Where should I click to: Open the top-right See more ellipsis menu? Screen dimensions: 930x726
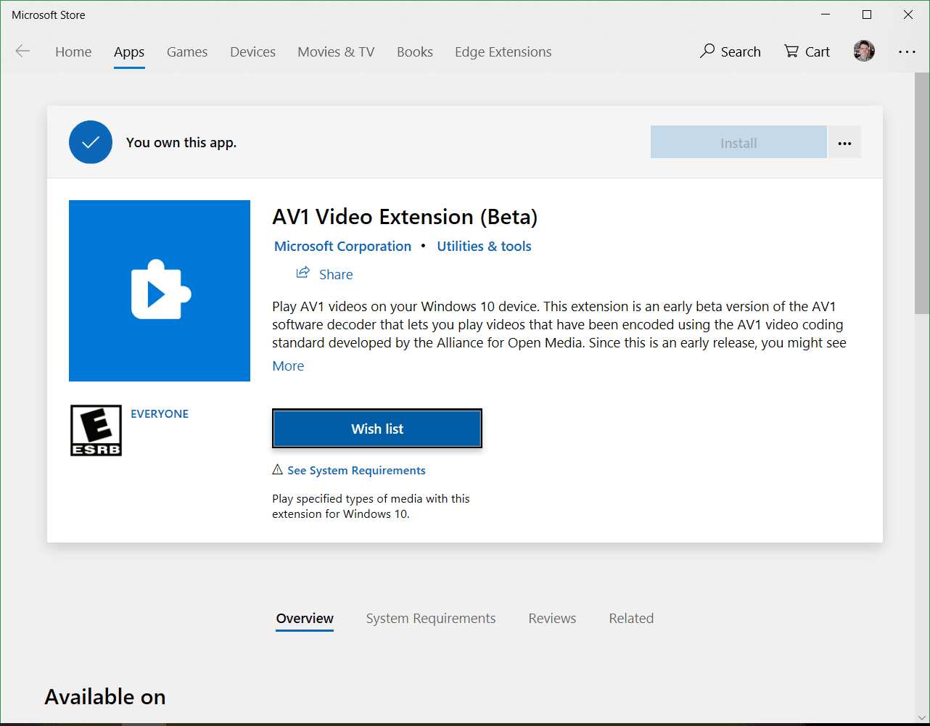tap(907, 51)
